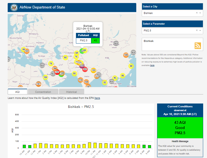The image size is (207, 158).
Task: Select the yellow 60 map marker
Action: [65, 58]
